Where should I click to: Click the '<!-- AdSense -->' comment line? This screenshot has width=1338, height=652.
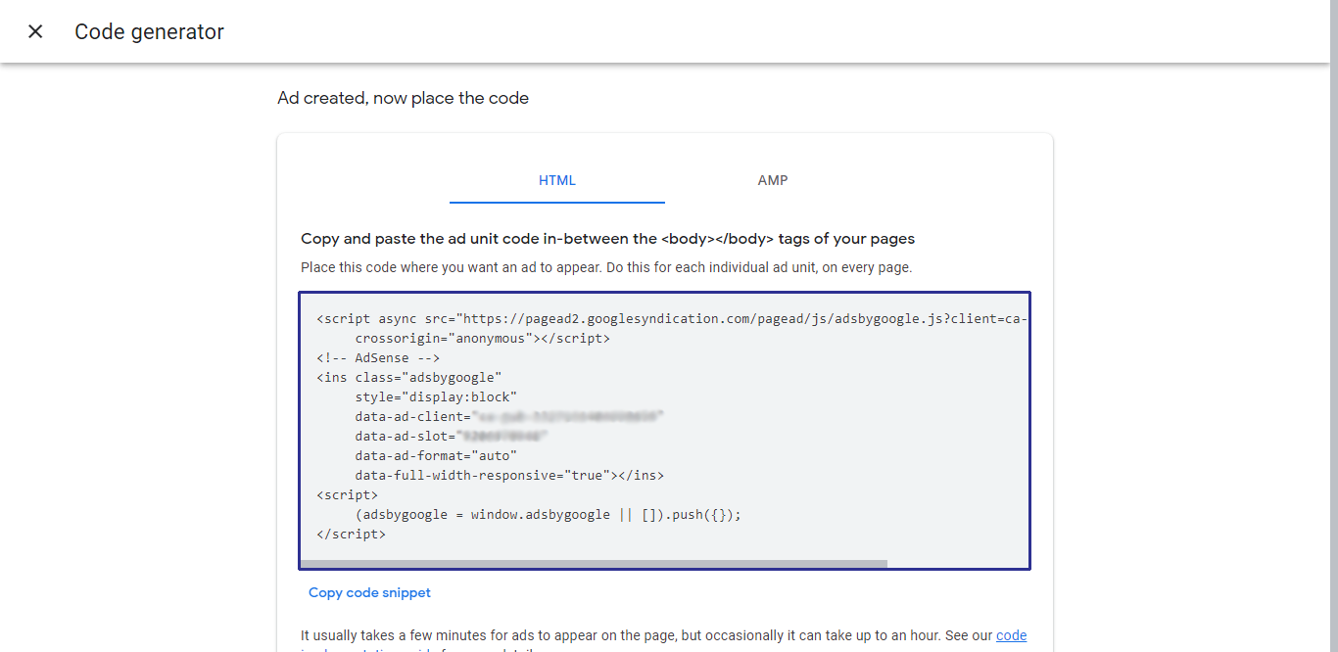pos(378,357)
